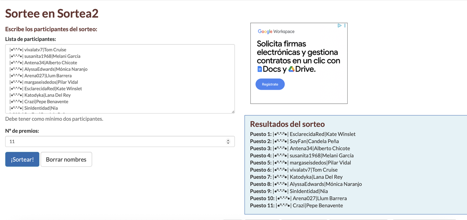Click result Puesto 9 SinIdentidad|Nia
Screen dimensions: 467x220
click(x=289, y=191)
